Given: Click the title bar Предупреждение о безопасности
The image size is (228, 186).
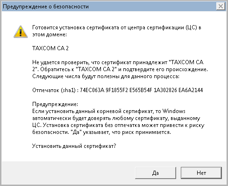Looking at the screenshot, I should pyautogui.click(x=46, y=7).
